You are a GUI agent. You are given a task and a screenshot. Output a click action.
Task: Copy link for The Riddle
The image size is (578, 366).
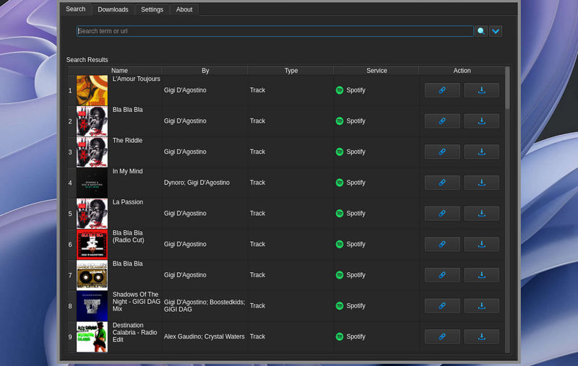pyautogui.click(x=442, y=152)
